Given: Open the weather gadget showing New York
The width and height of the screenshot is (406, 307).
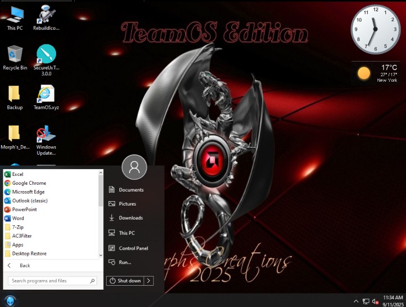Looking at the screenshot, I should [x=376, y=73].
